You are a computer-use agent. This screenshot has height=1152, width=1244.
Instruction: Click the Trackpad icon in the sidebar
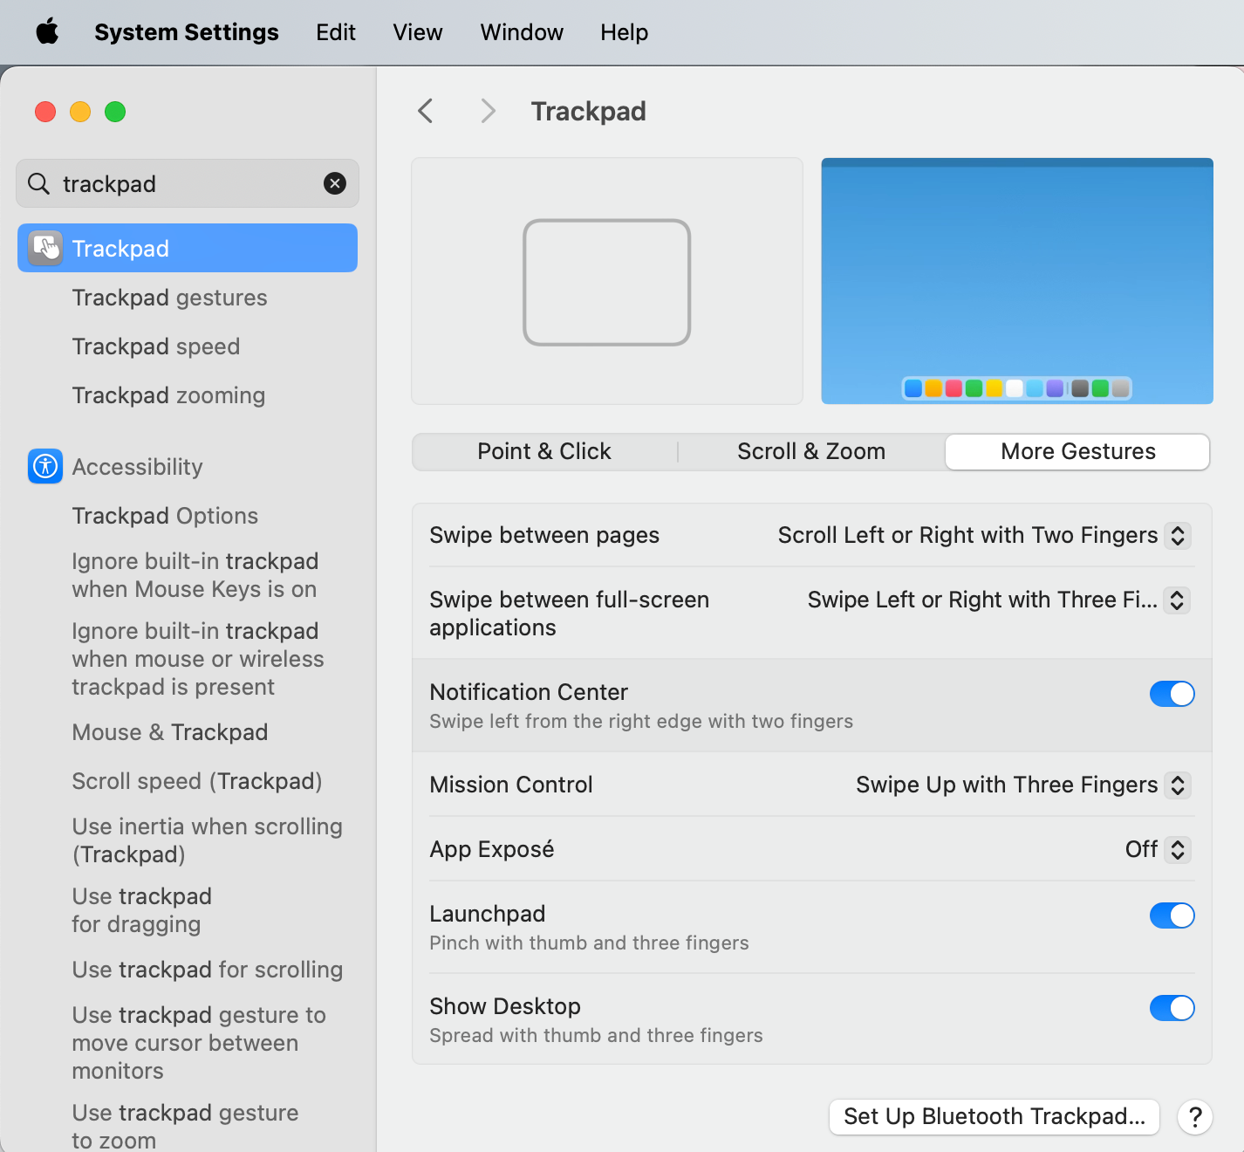pos(45,248)
